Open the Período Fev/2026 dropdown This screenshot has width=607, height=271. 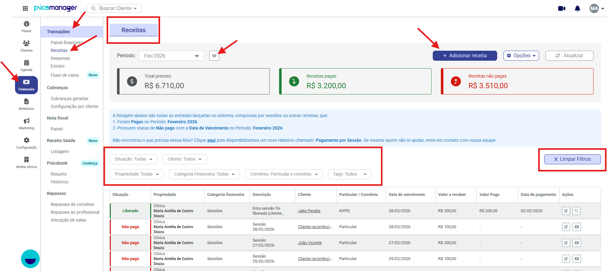point(171,56)
